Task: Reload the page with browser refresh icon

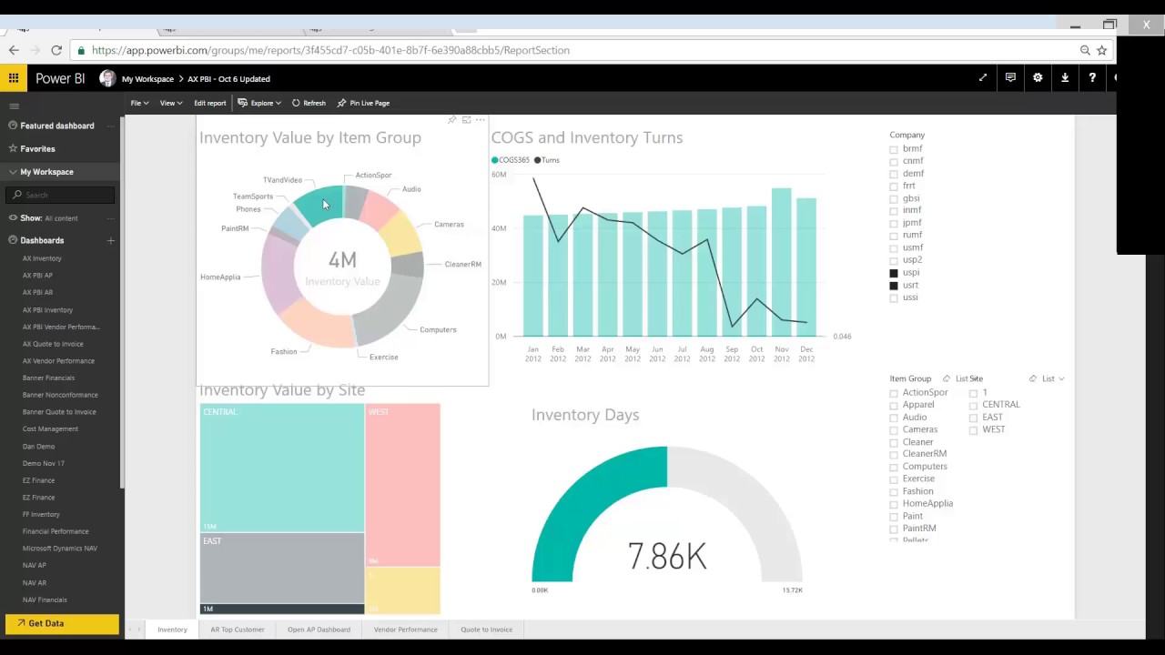Action: 56,50
